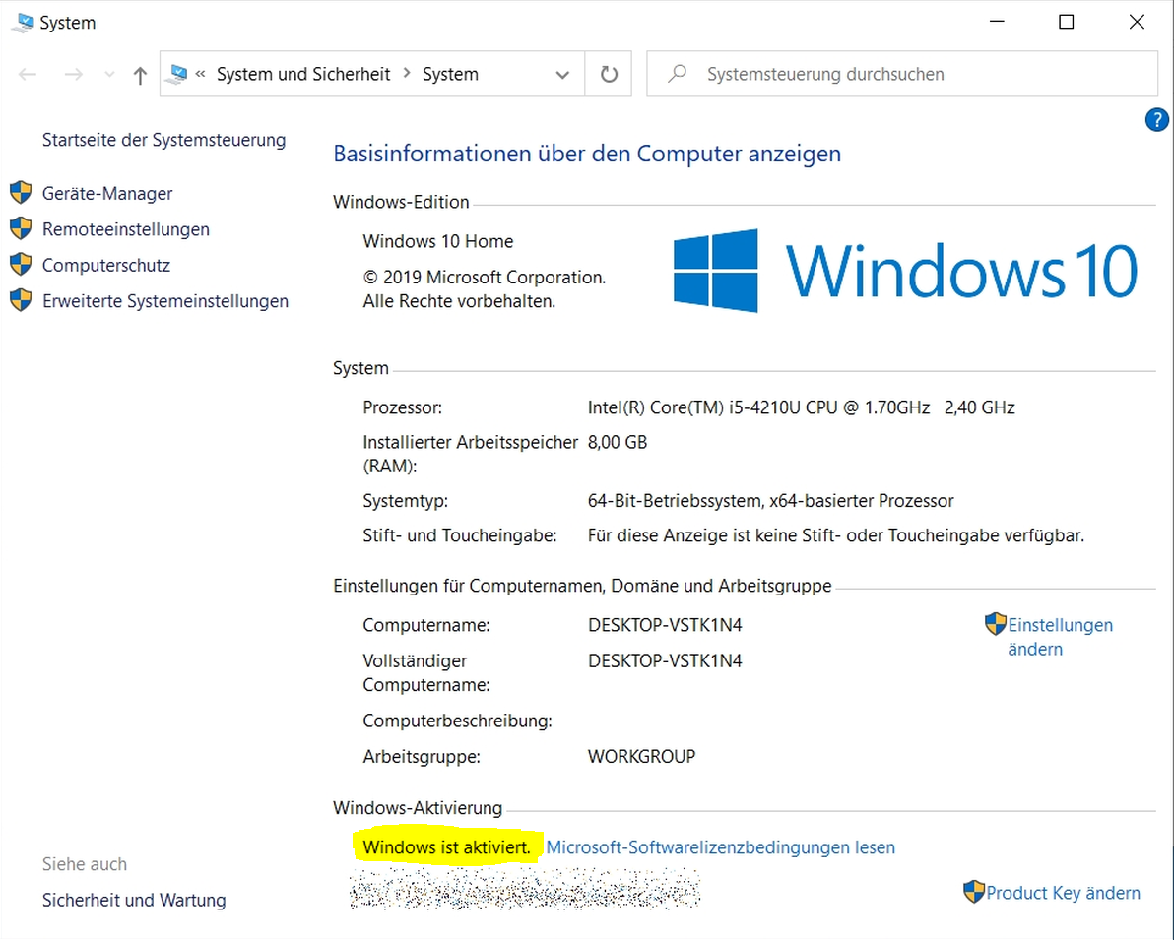Select the "Windows 10 Home" edition text

(x=438, y=242)
